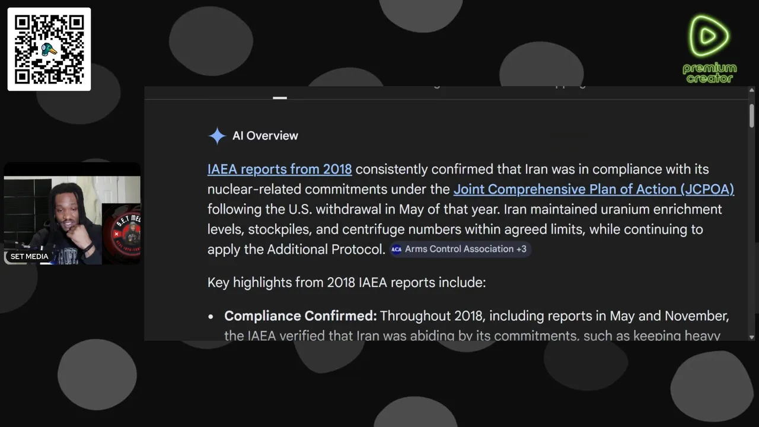Expand the +3 additional sources count
Image resolution: width=759 pixels, height=427 pixels.
[x=521, y=249]
